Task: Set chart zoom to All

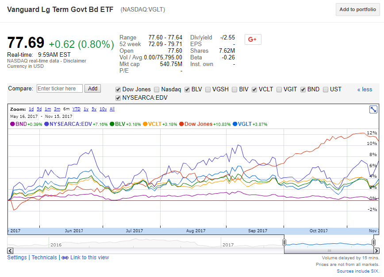Action: (x=112, y=109)
